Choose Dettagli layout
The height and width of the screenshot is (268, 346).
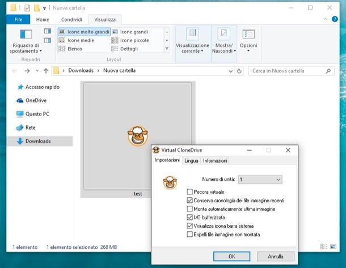point(125,49)
